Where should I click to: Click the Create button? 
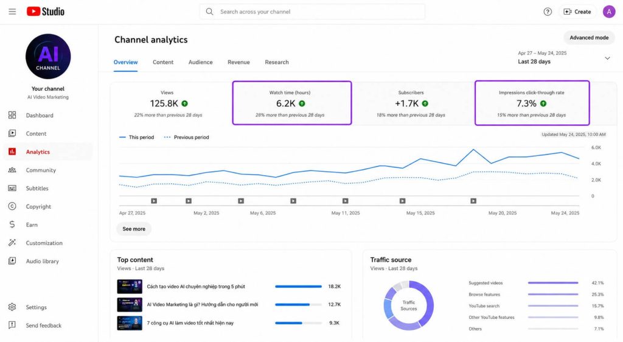point(577,12)
